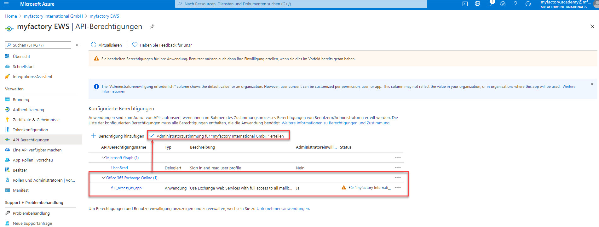
Task: Click Berechtigung hinzufügen
Action: 117,136
